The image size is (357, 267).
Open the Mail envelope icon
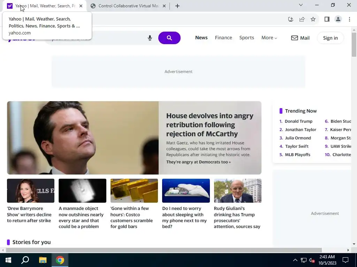coord(294,38)
